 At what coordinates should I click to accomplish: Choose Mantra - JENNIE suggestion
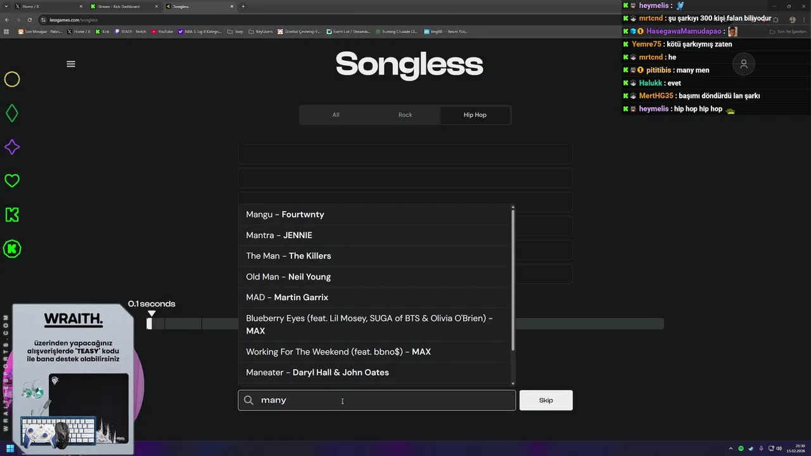click(375, 235)
